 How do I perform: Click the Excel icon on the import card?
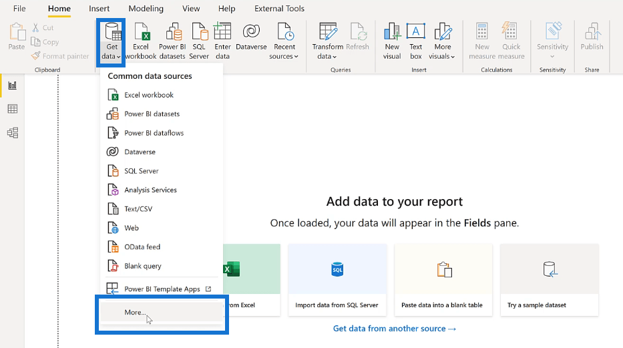(x=232, y=269)
